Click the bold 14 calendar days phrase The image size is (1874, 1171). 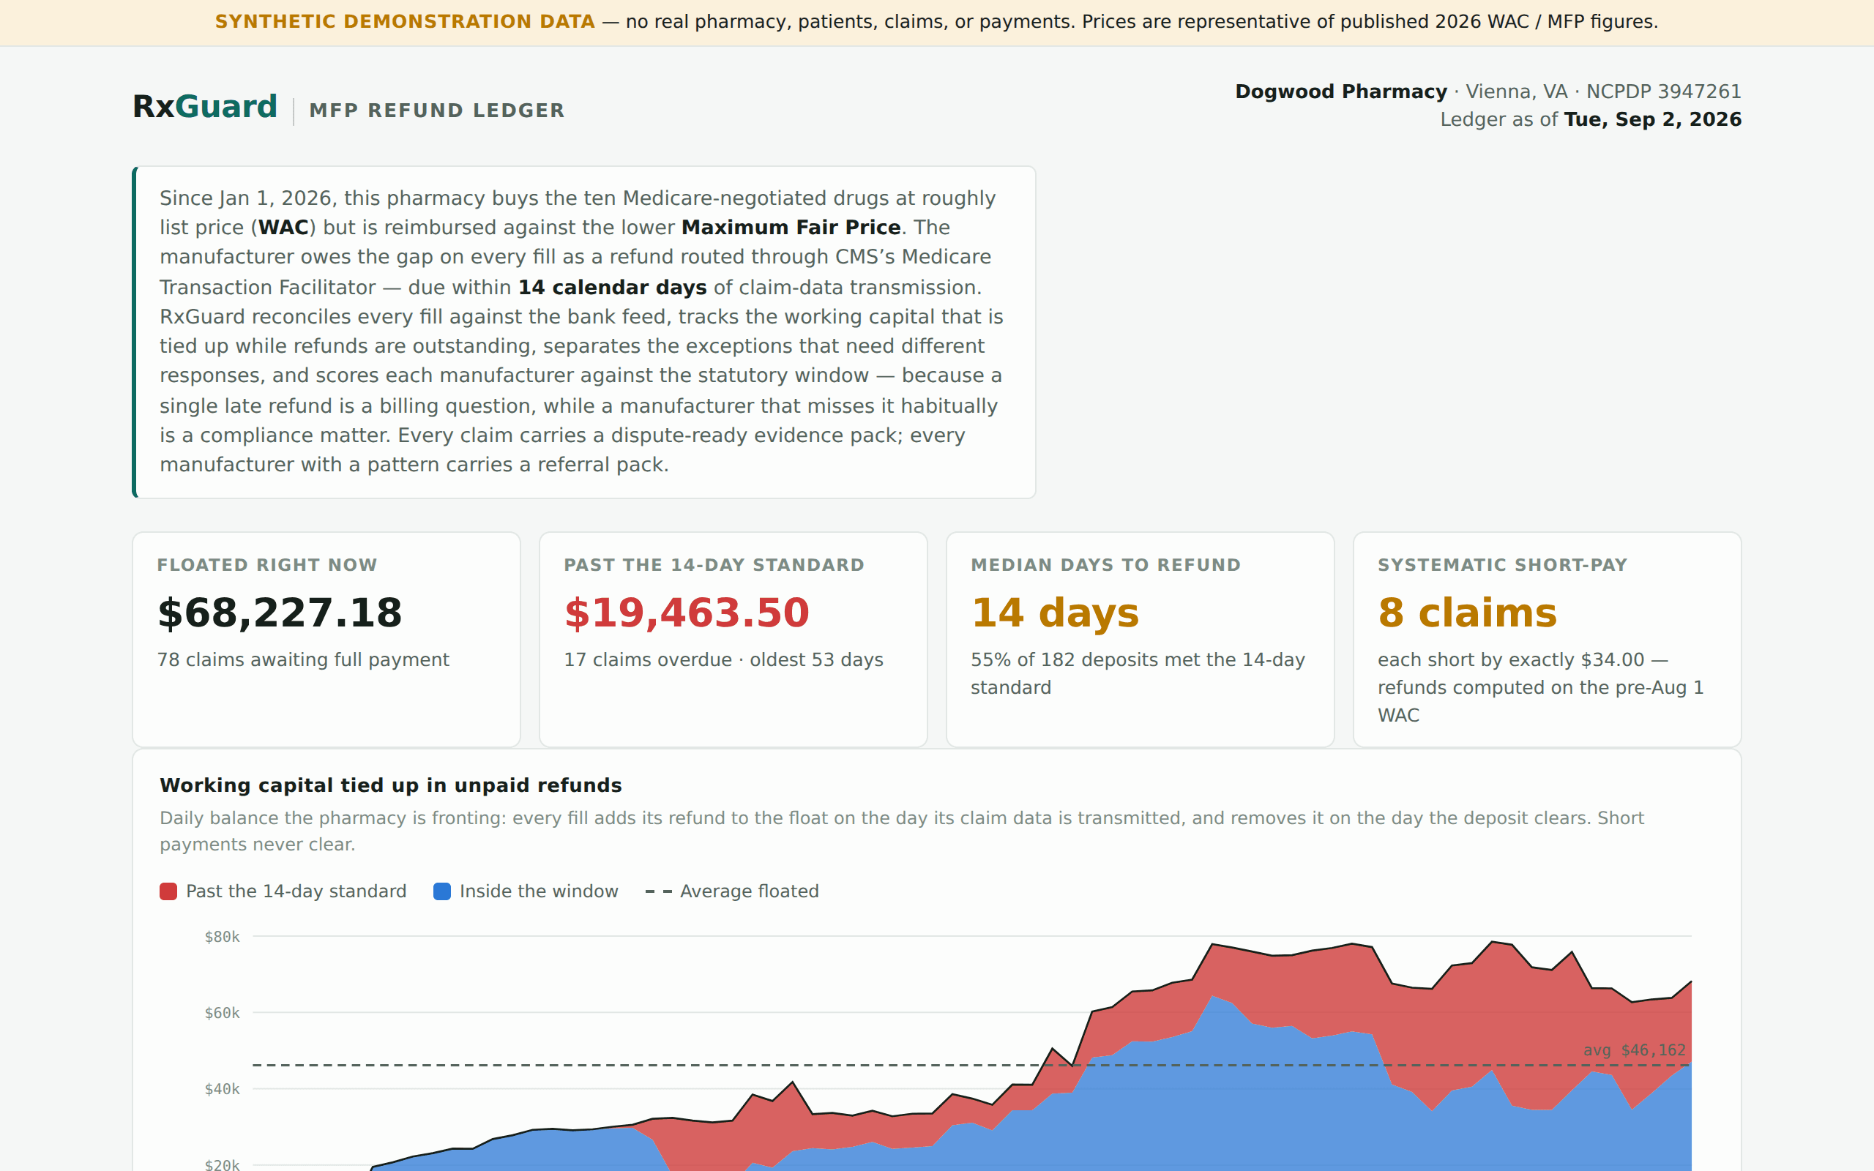tap(612, 288)
